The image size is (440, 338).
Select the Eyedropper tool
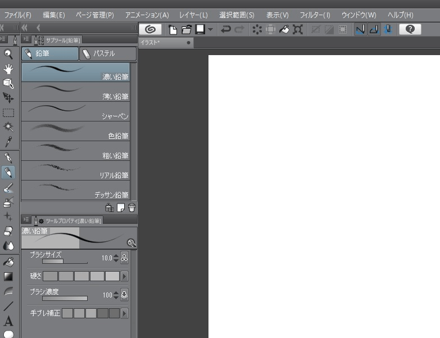[x=8, y=142]
